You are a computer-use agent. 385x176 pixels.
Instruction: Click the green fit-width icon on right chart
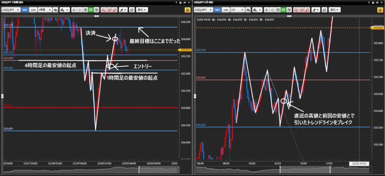(x=283, y=10)
